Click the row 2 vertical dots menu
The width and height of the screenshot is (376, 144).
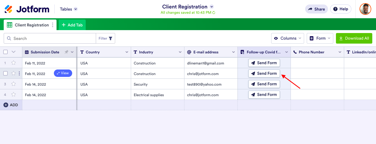19,73
